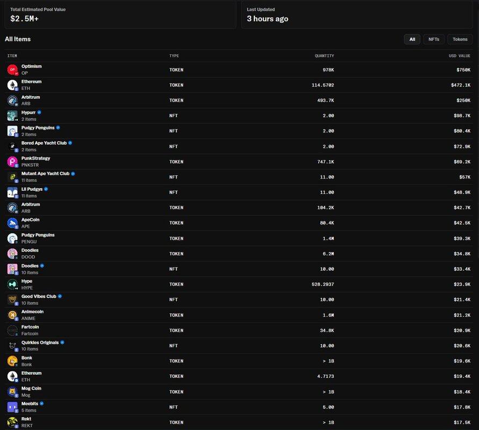
Task: Click the Fartcoin token icon
Action: (12, 331)
